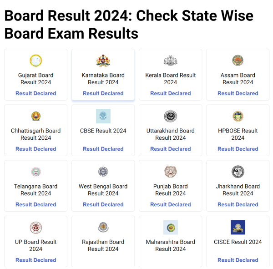Click the Assam Board logo icon
Image resolution: width=273 pixels, height=269 pixels.
coord(238,61)
